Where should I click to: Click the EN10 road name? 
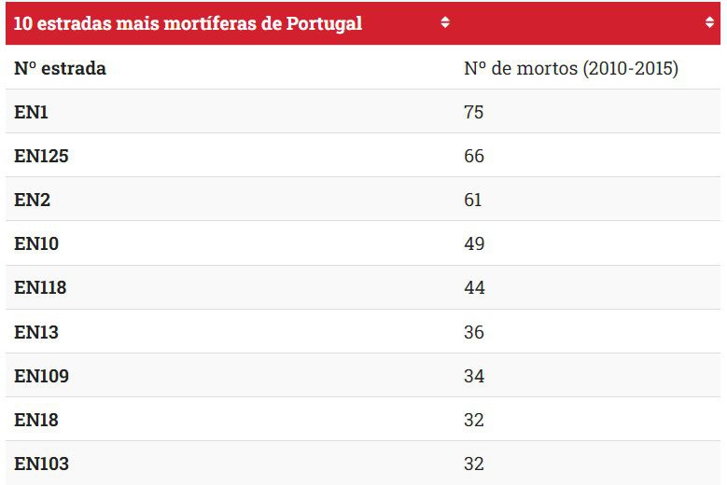coord(36,243)
